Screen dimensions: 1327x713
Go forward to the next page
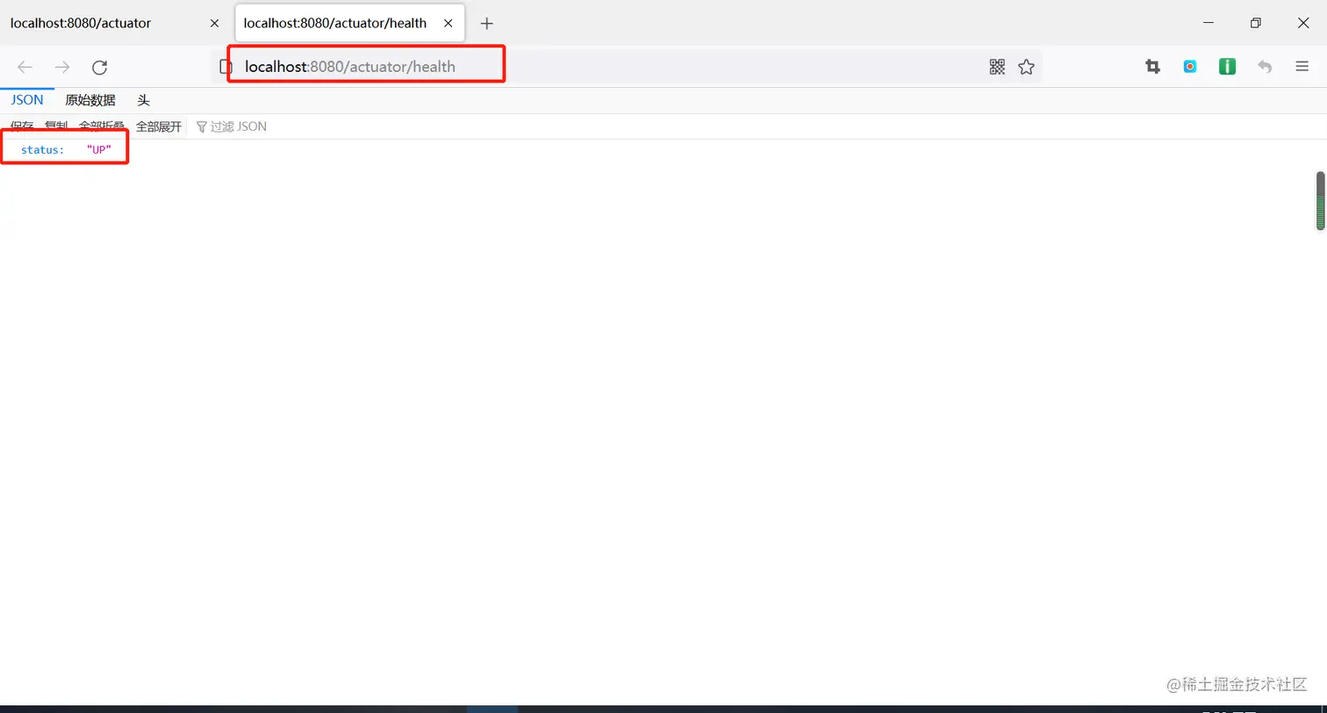[x=62, y=67]
